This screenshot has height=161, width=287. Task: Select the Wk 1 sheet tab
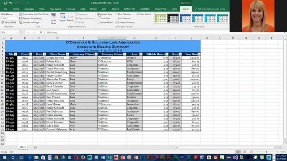click(23, 147)
